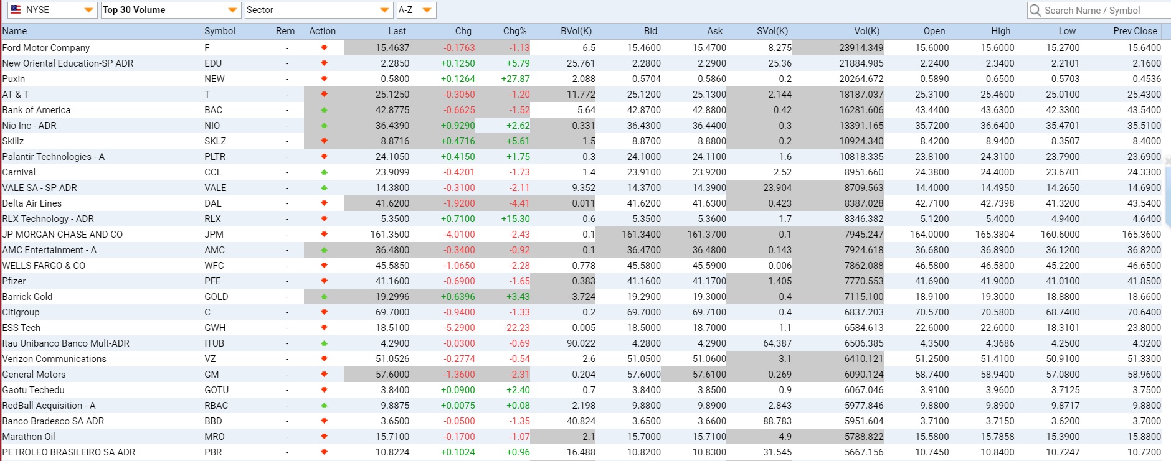This screenshot has width=1171, height=461.
Task: Click the GWH symbol cell
Action: pyautogui.click(x=215, y=328)
